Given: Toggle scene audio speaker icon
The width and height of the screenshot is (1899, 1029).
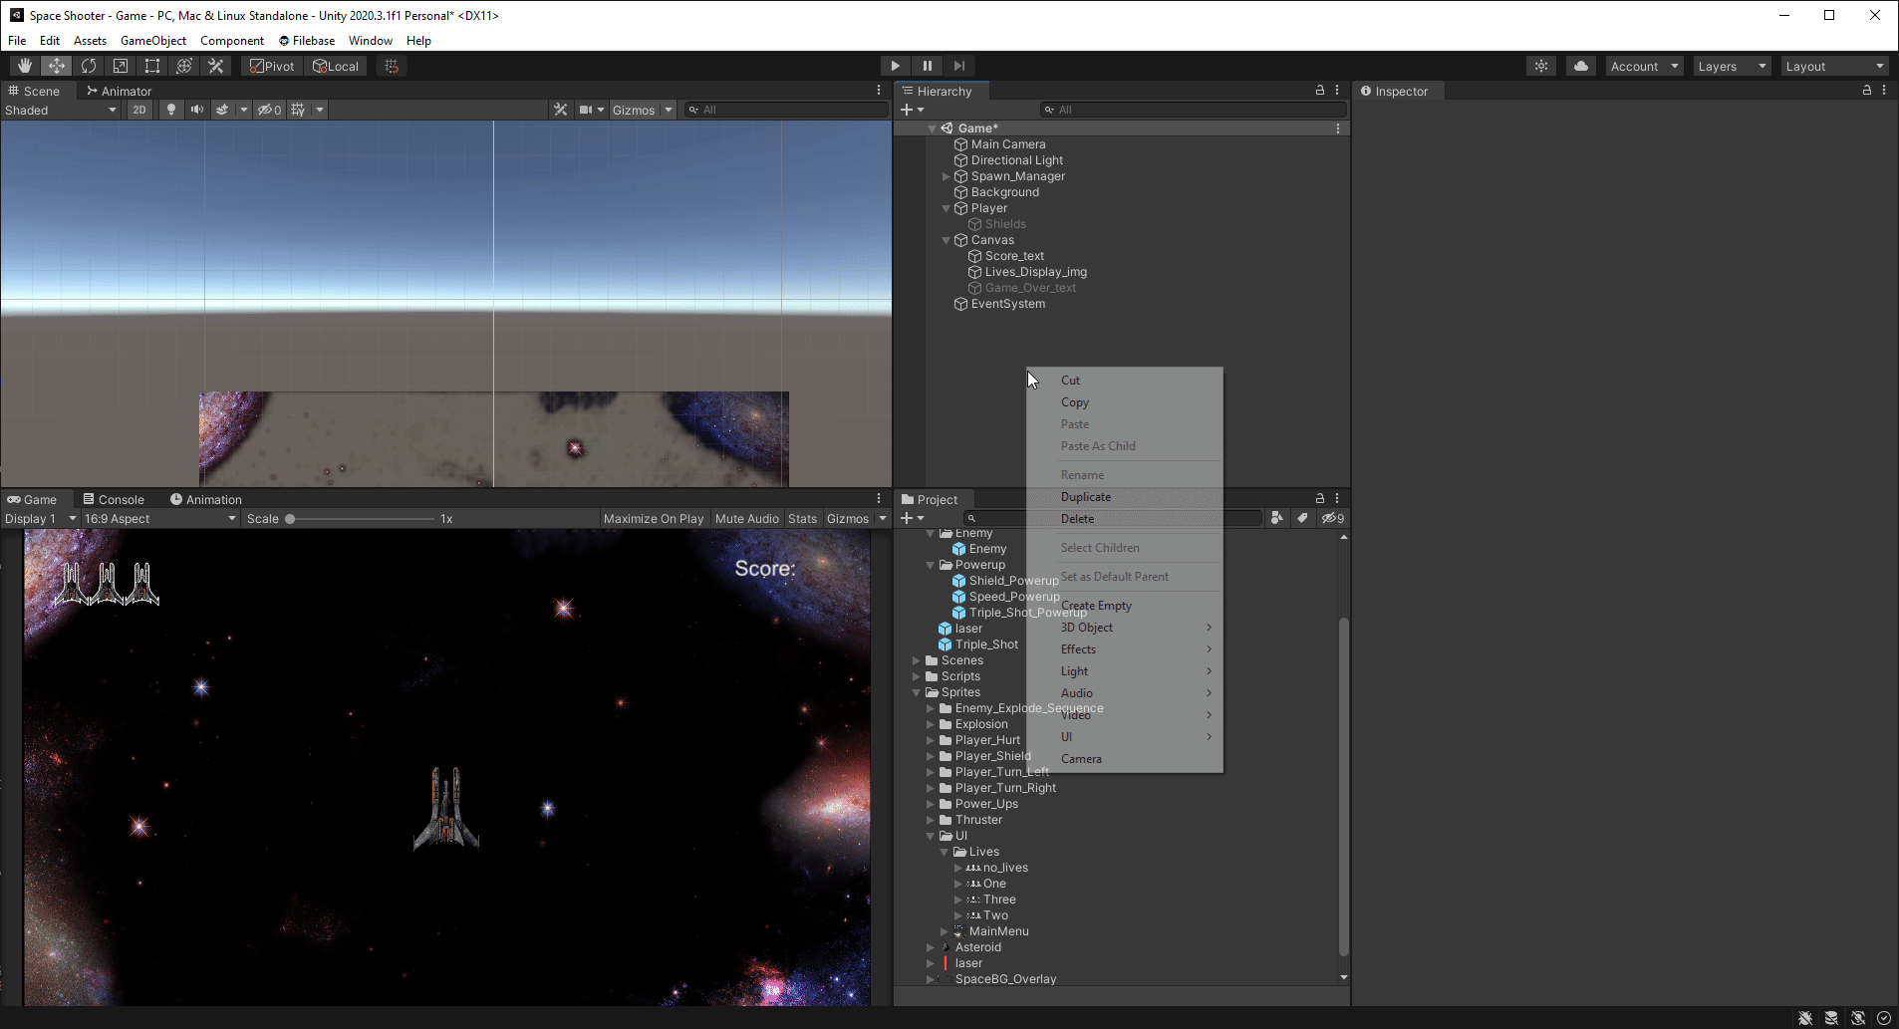Looking at the screenshot, I should [197, 110].
